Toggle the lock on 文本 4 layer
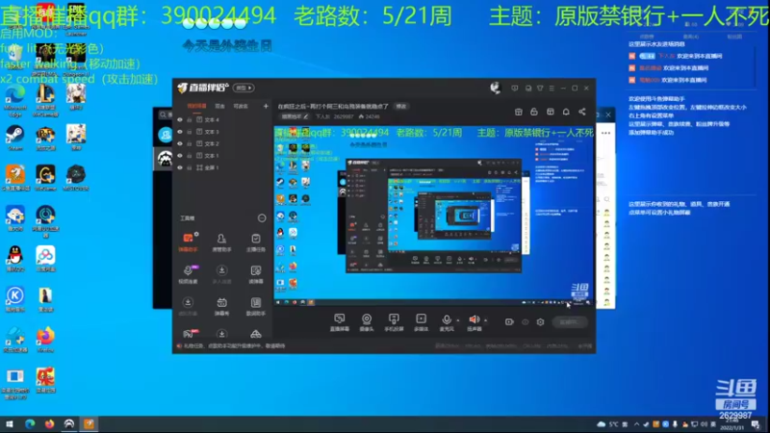 (x=189, y=119)
